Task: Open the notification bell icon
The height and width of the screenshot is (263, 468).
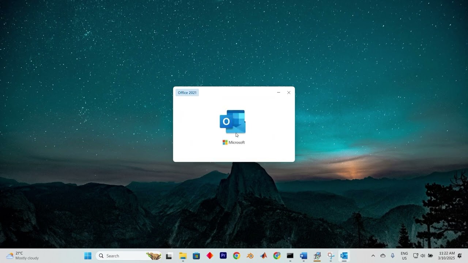Action: click(x=460, y=256)
